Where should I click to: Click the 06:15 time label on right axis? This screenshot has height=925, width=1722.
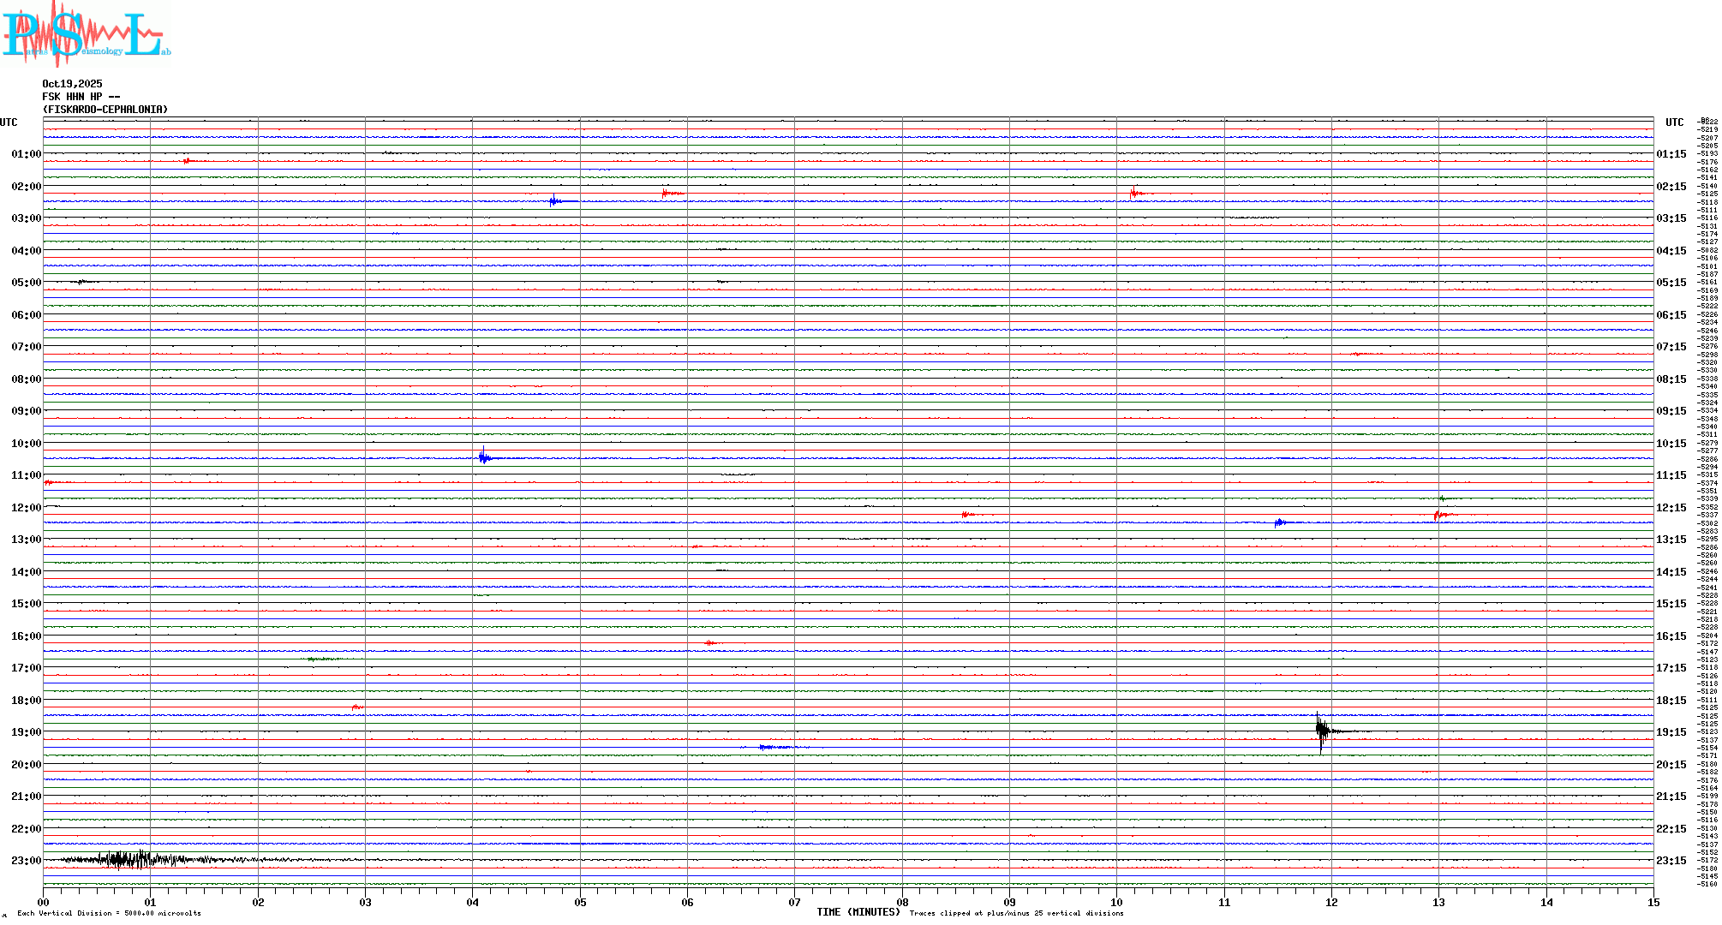coord(1671,315)
